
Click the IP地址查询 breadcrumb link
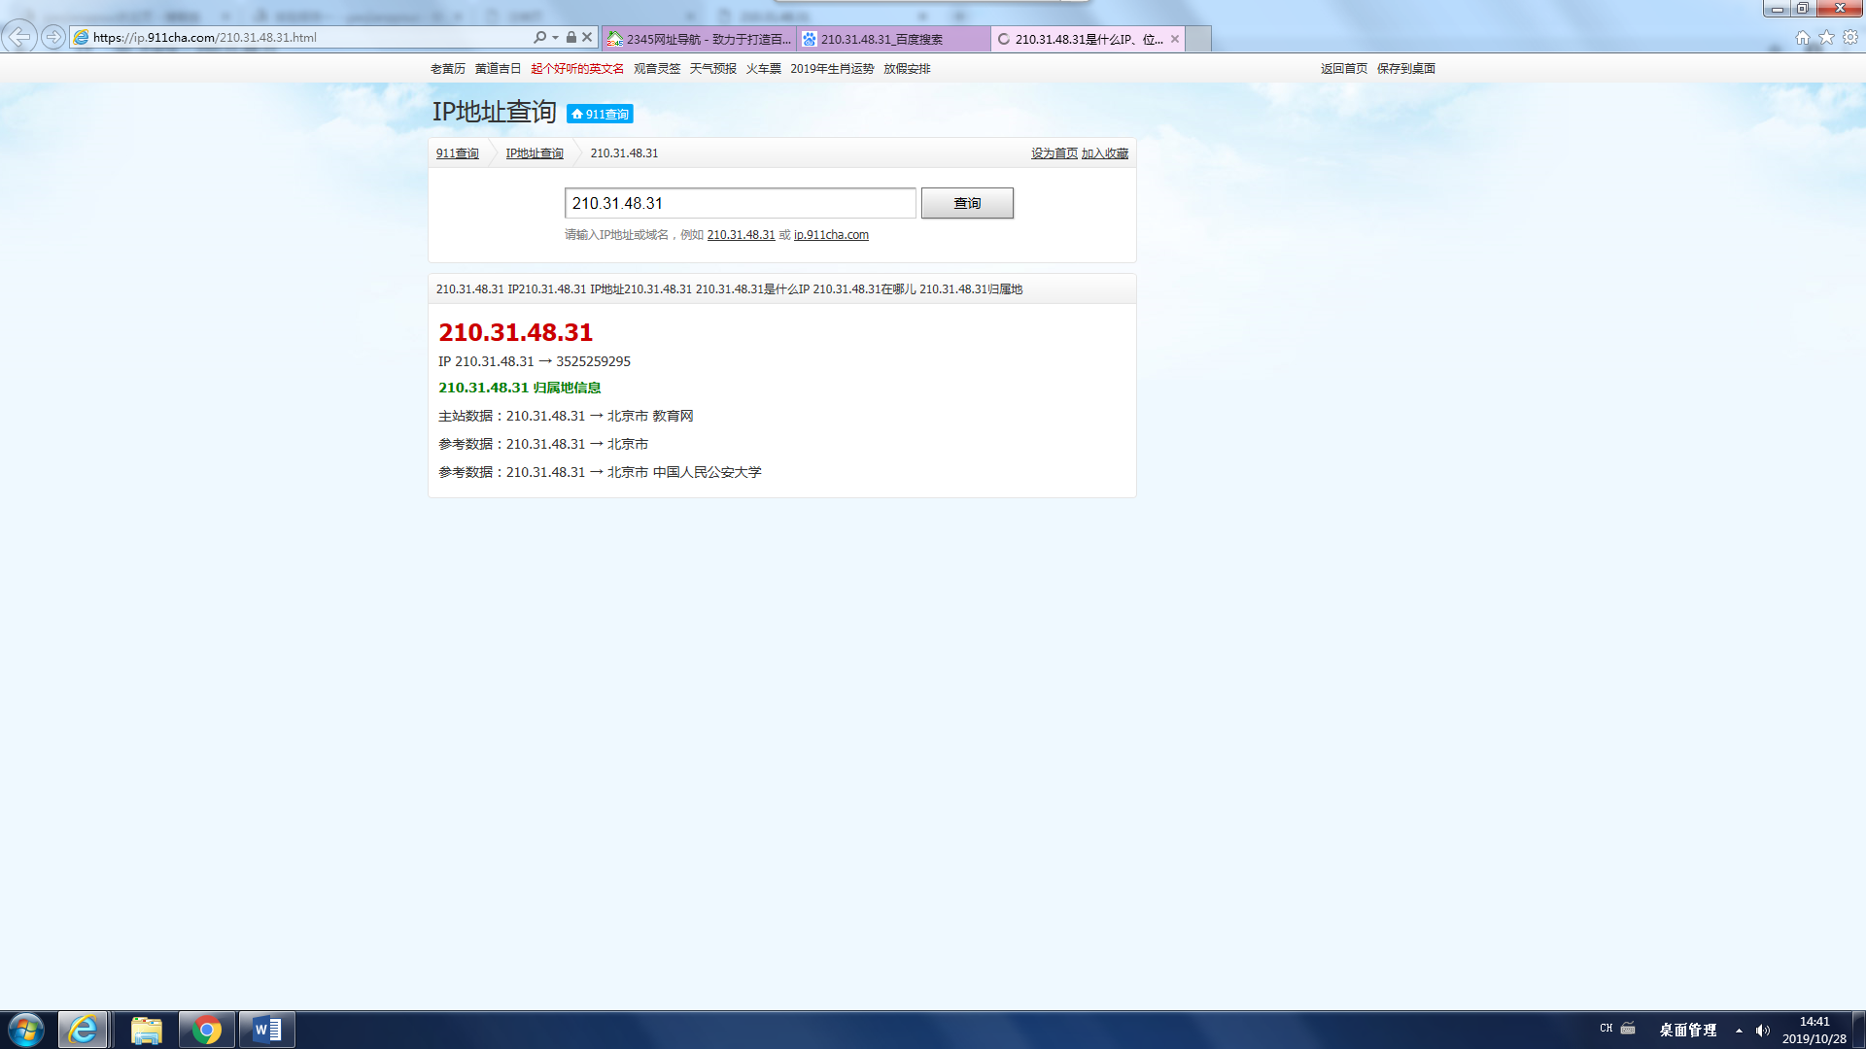coord(535,153)
